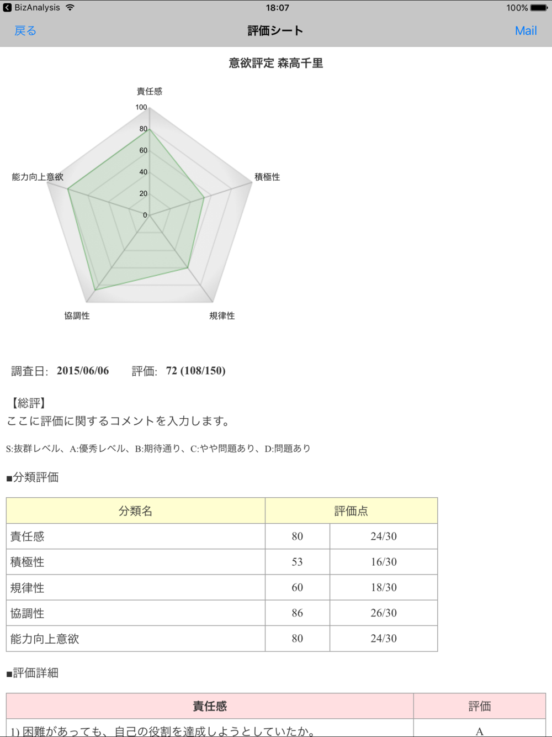Tap the 協調性 axis label on radar chart
The height and width of the screenshot is (737, 552).
77,315
